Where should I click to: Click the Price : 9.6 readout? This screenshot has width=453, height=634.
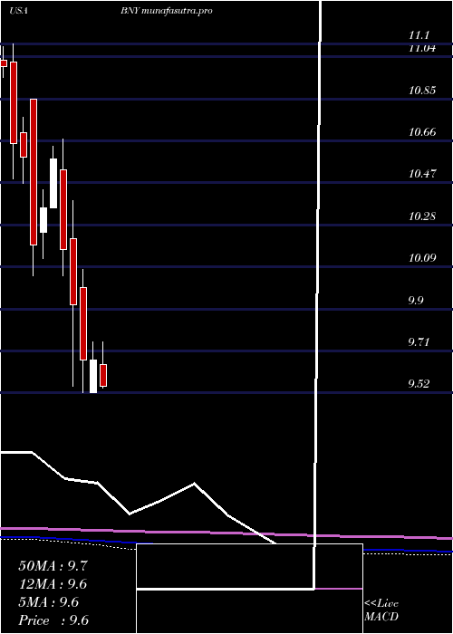tap(53, 620)
